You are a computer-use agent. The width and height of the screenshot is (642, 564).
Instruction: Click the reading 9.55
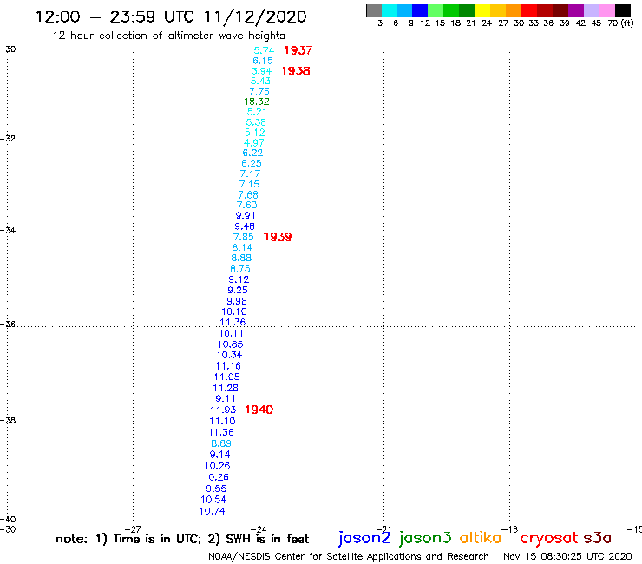(216, 489)
